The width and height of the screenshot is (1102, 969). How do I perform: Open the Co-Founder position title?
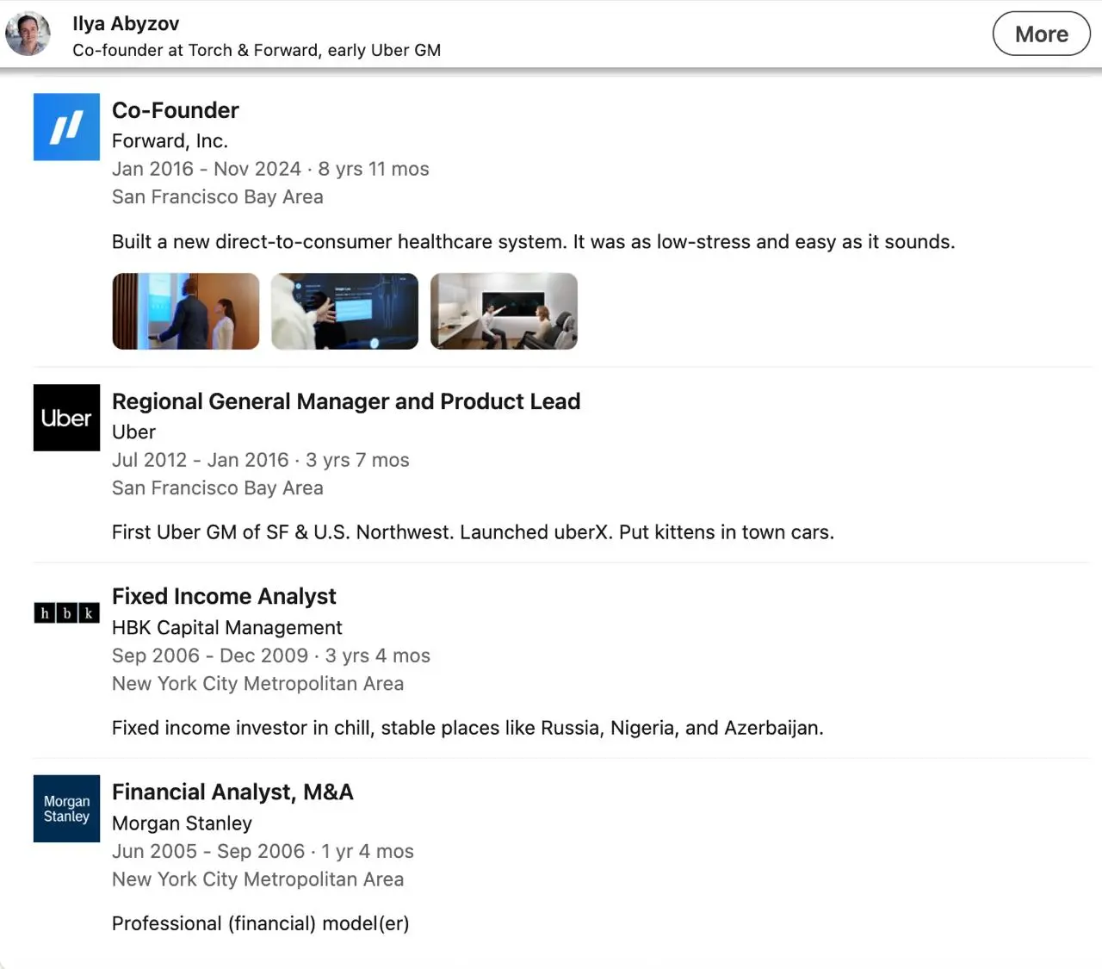click(x=176, y=110)
